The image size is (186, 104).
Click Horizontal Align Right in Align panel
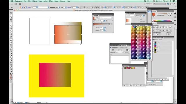coord(160,27)
